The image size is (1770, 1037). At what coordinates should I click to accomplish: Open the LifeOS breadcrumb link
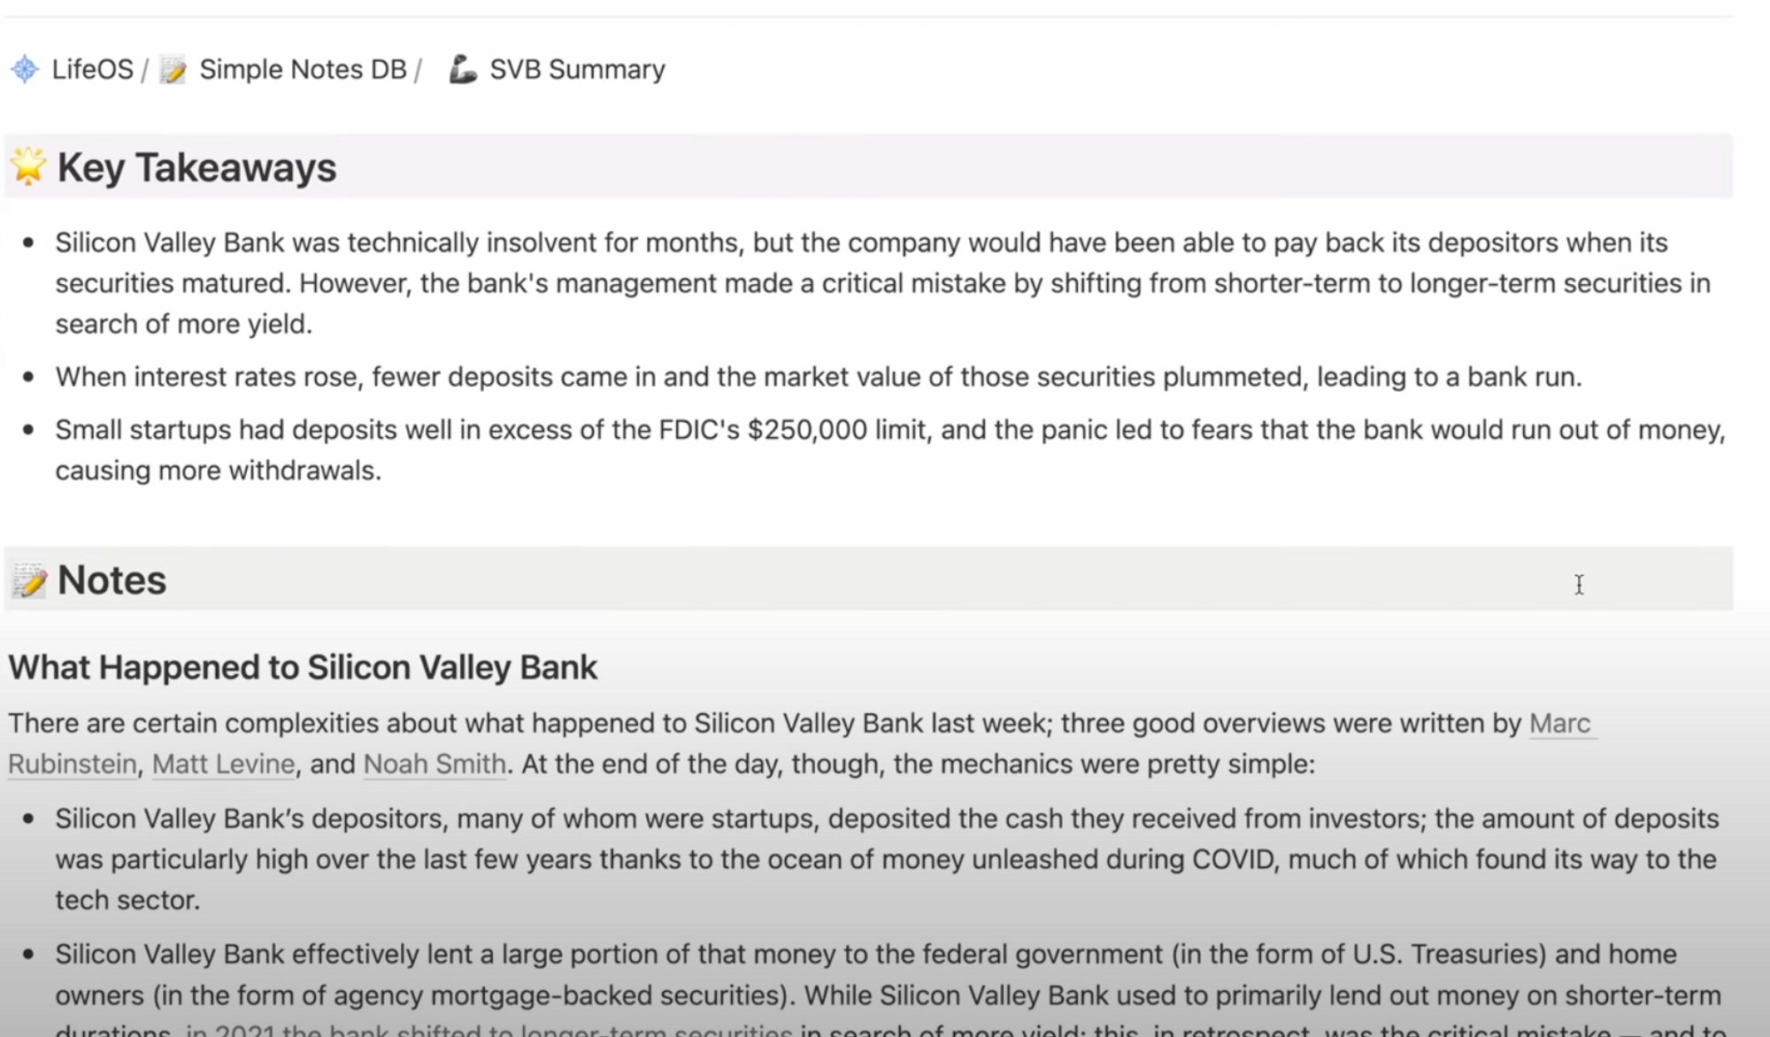92,69
